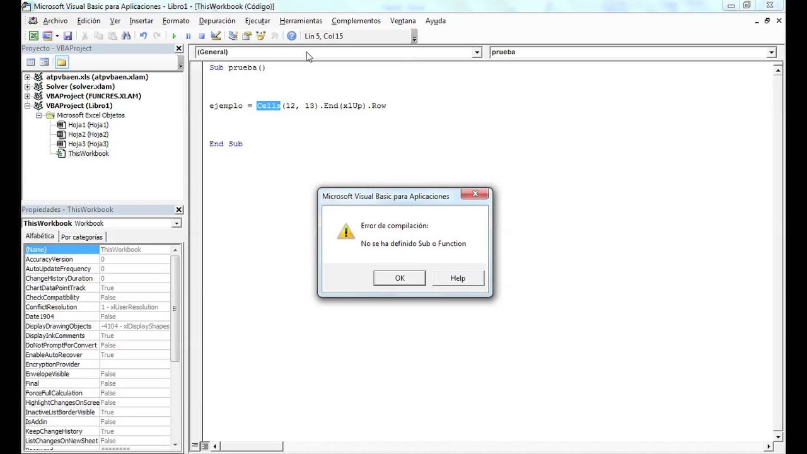The height and width of the screenshot is (454, 807).
Task: Run the macro with the green play icon
Action: click(174, 36)
